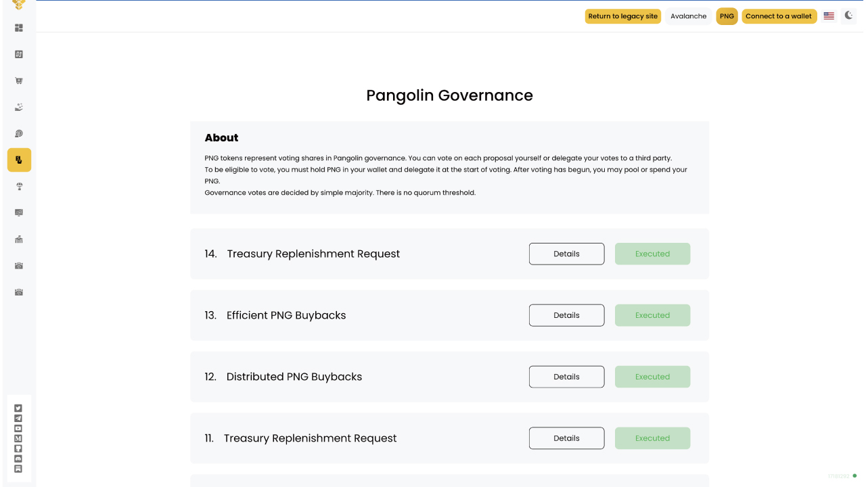The image size is (866, 487).
Task: Open the Avalanche network selector
Action: pos(689,16)
